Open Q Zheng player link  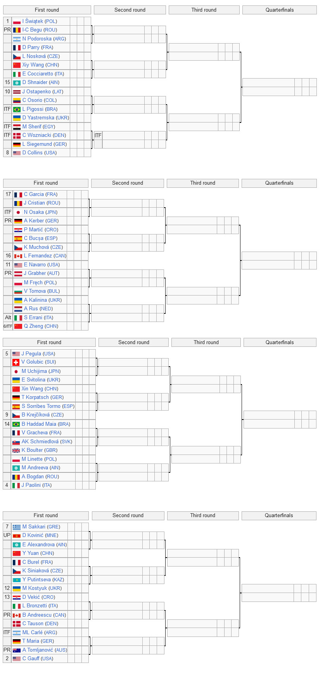click(x=33, y=326)
